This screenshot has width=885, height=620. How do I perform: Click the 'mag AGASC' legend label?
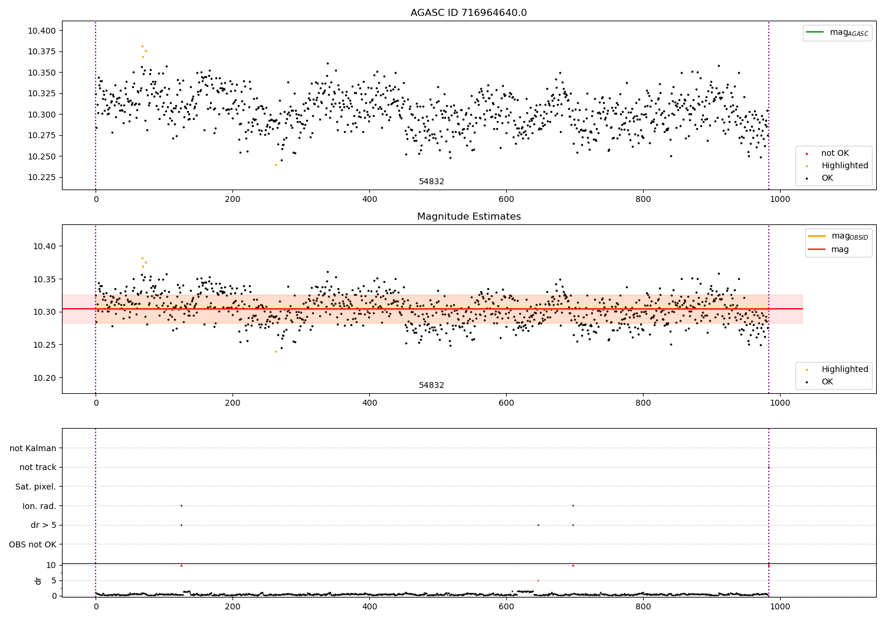849,33
